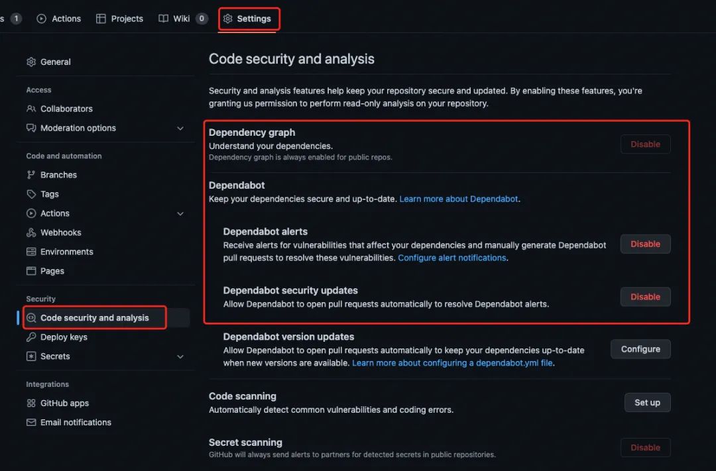Select Collaborators in the sidebar

(66, 109)
